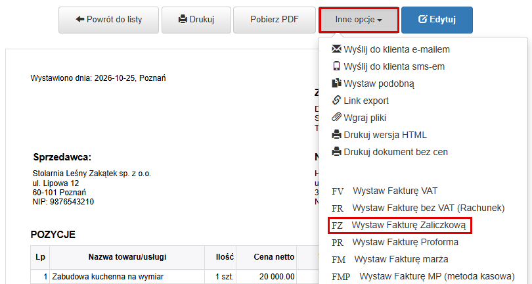Viewport: 532px width, 284px height.
Task: Click the paperclip icon for Wgraj pliki
Action: [336, 118]
